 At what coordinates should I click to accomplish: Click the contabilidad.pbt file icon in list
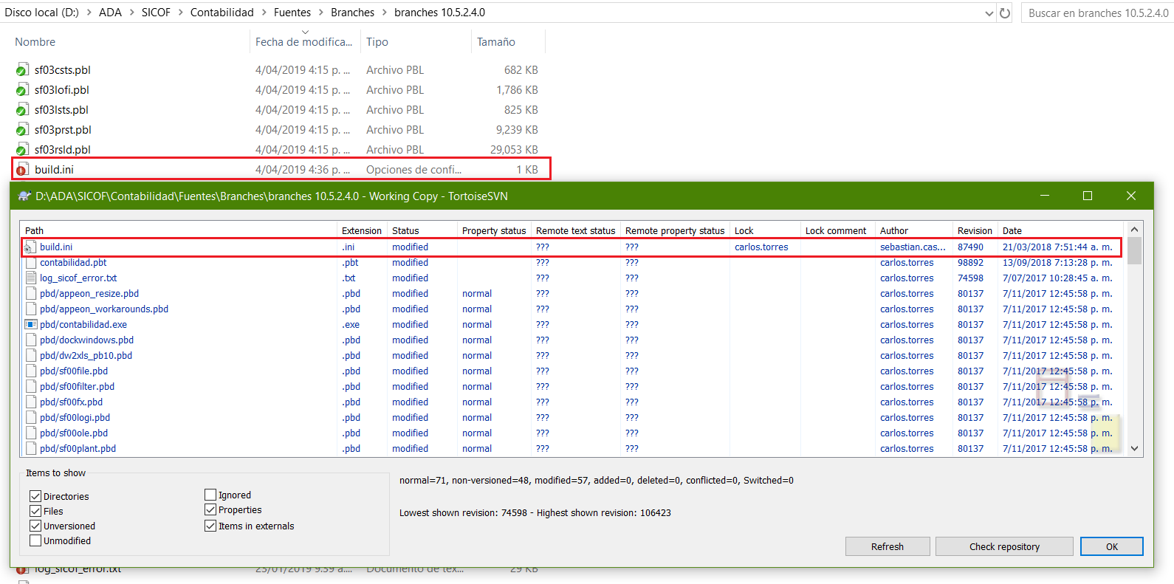coord(31,263)
